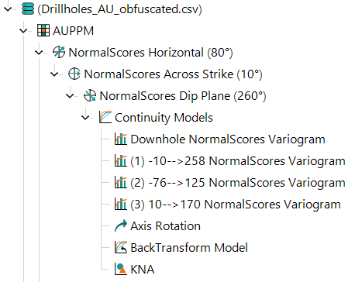Collapse the AUPPM tree node
Viewport: 355px width, 282px height.
coord(23,31)
